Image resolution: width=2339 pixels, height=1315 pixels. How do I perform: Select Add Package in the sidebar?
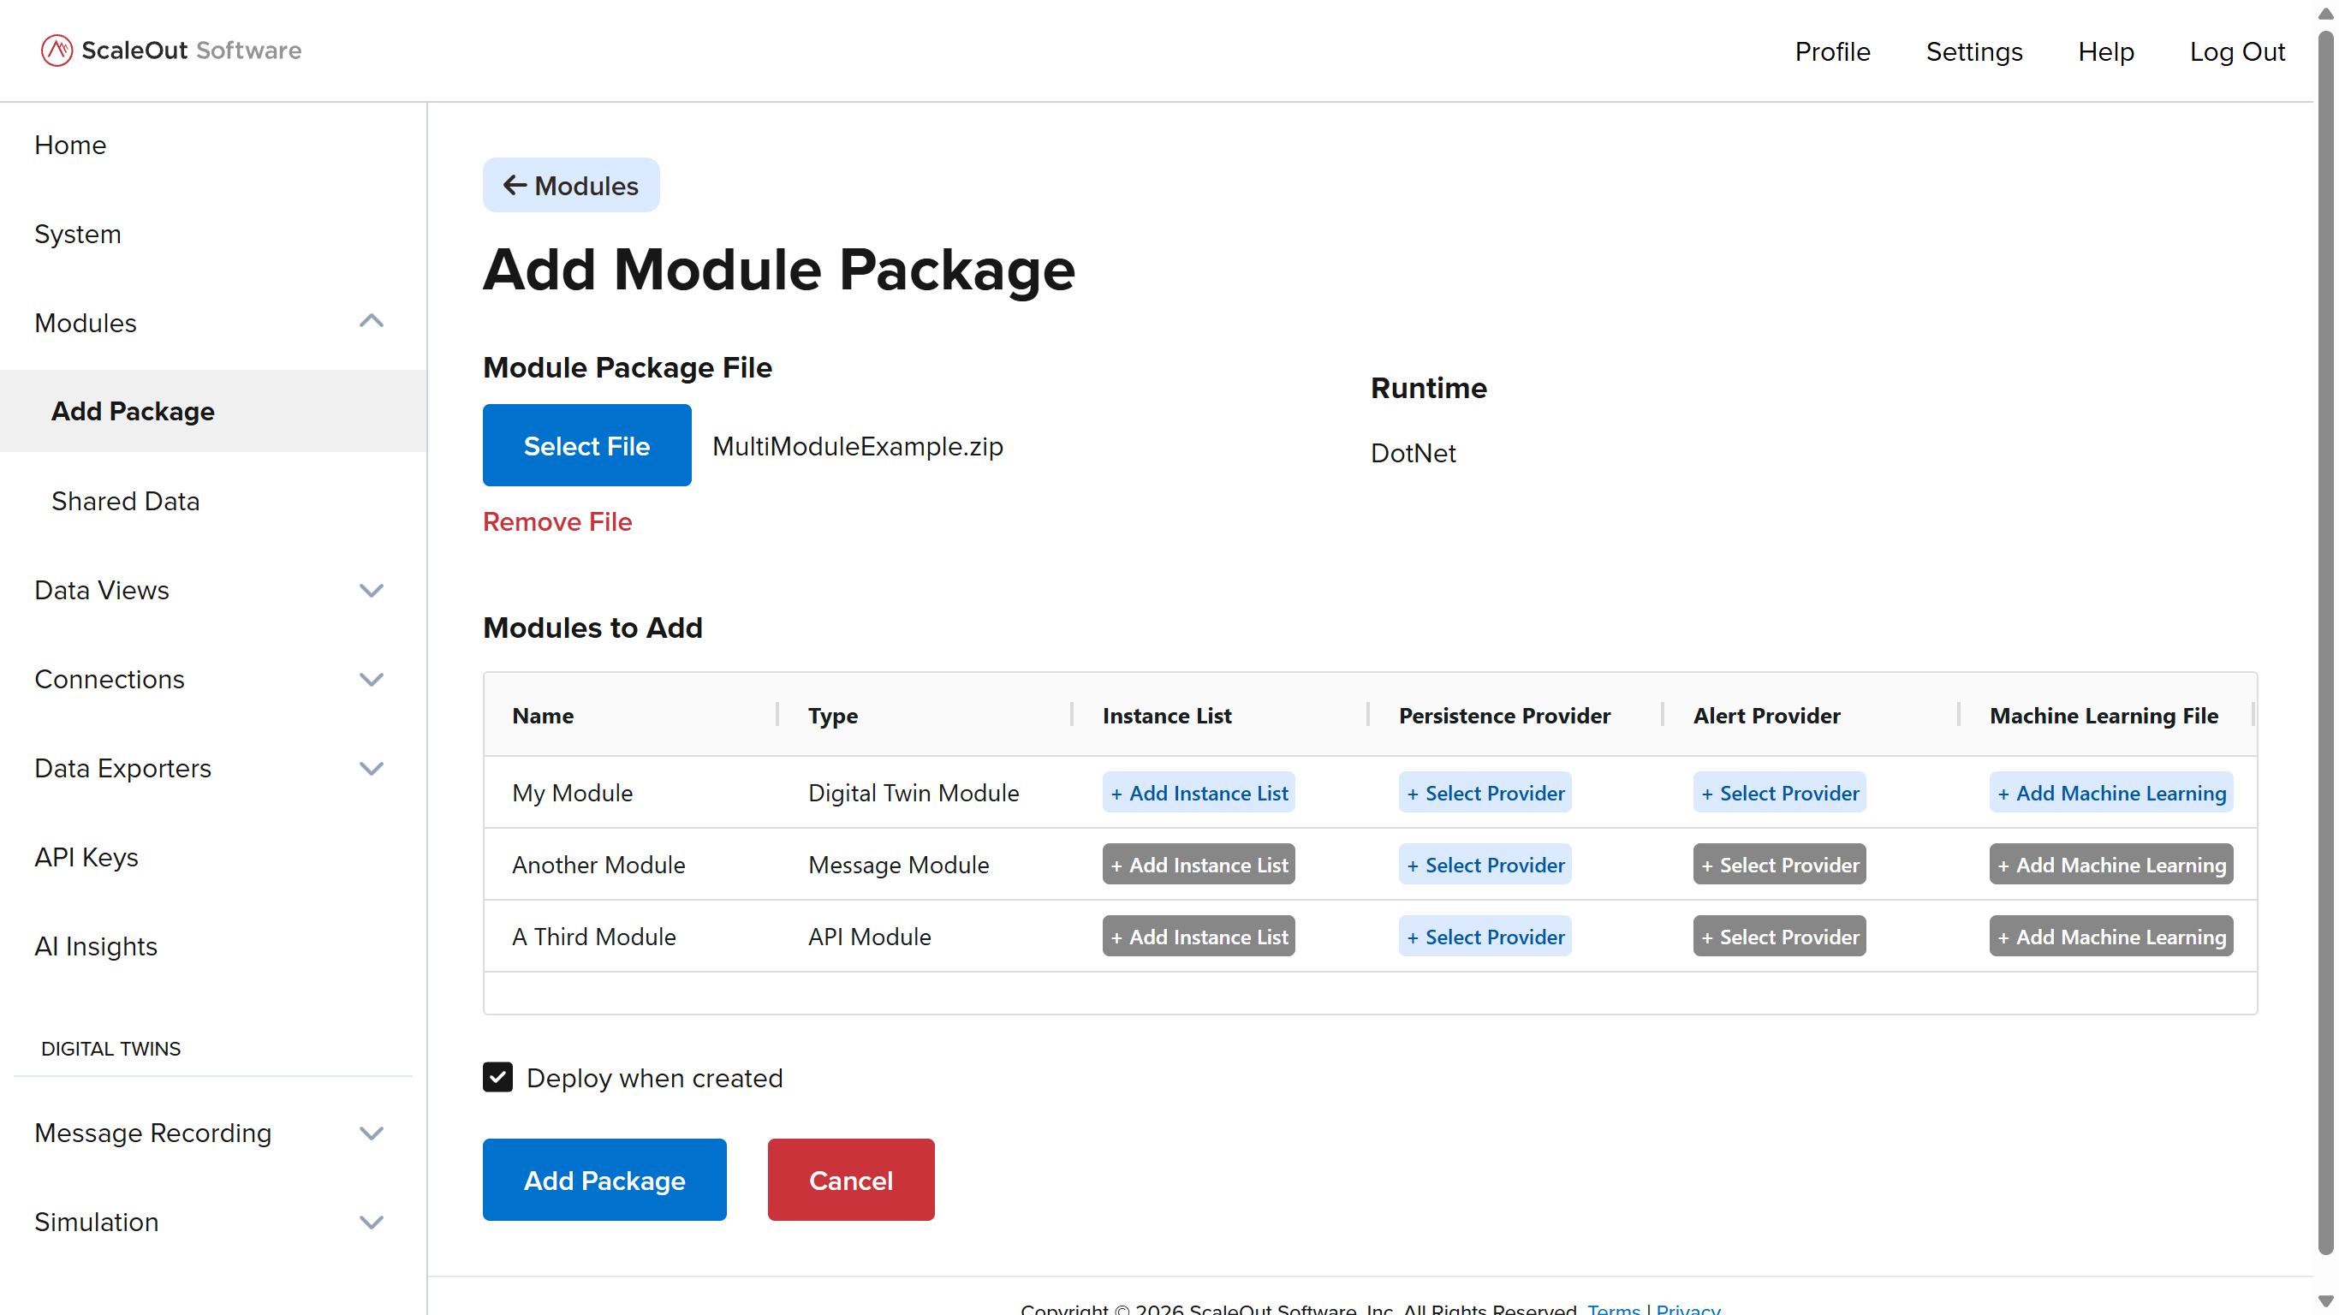click(x=212, y=412)
